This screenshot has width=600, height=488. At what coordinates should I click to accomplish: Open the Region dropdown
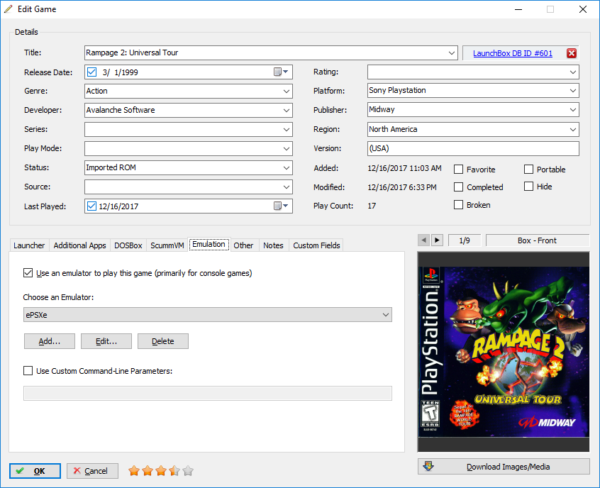[573, 129]
